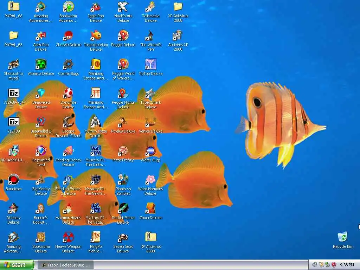Open TipTop Deluxe
This screenshot has width=360, height=270.
point(150,67)
